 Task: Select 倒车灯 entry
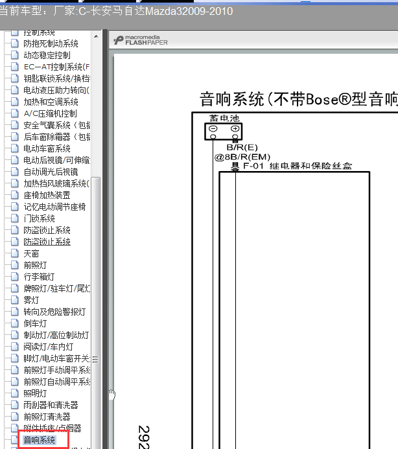click(35, 323)
